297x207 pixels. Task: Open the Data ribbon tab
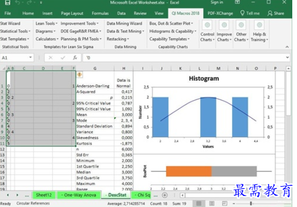tap(121, 13)
